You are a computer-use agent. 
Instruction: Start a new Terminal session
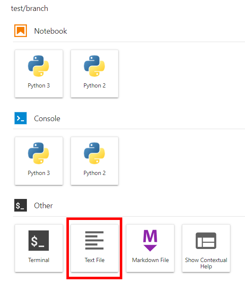point(39,248)
